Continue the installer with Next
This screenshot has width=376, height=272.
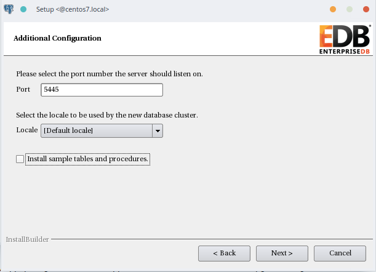click(282, 254)
